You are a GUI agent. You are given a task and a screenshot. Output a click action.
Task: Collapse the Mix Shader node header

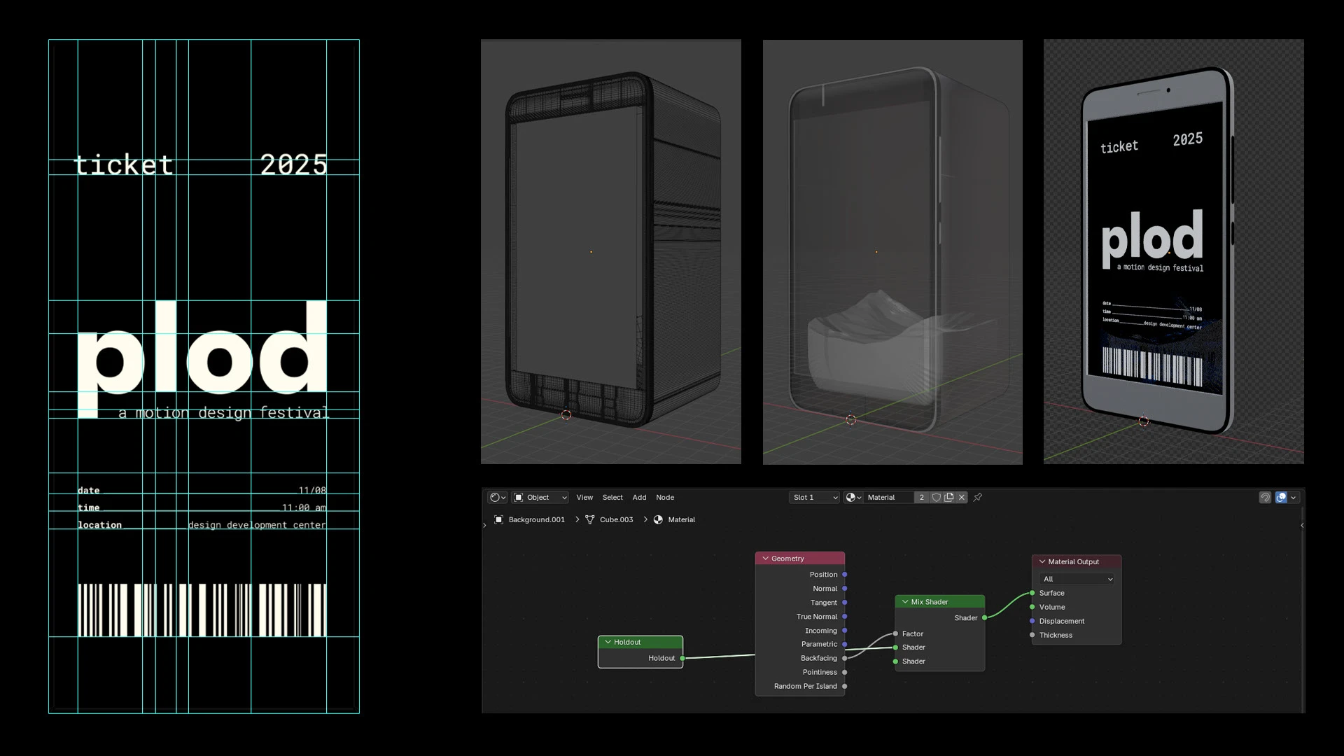click(x=905, y=601)
